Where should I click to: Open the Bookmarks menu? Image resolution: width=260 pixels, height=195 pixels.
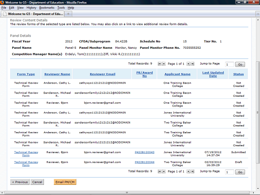(47, 8)
